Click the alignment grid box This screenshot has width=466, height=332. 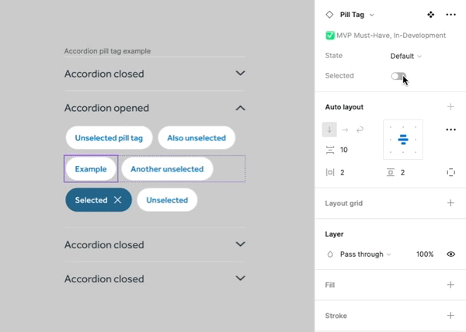point(403,140)
